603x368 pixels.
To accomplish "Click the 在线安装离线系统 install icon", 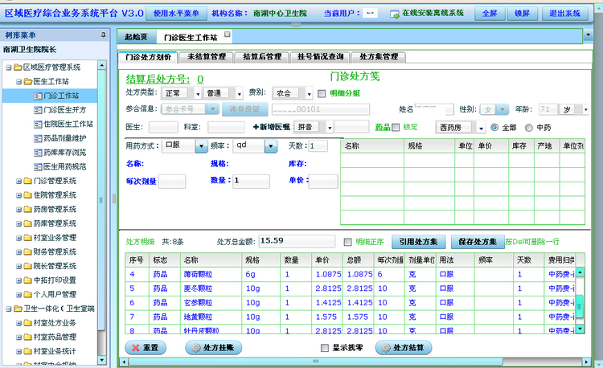I will (x=395, y=14).
